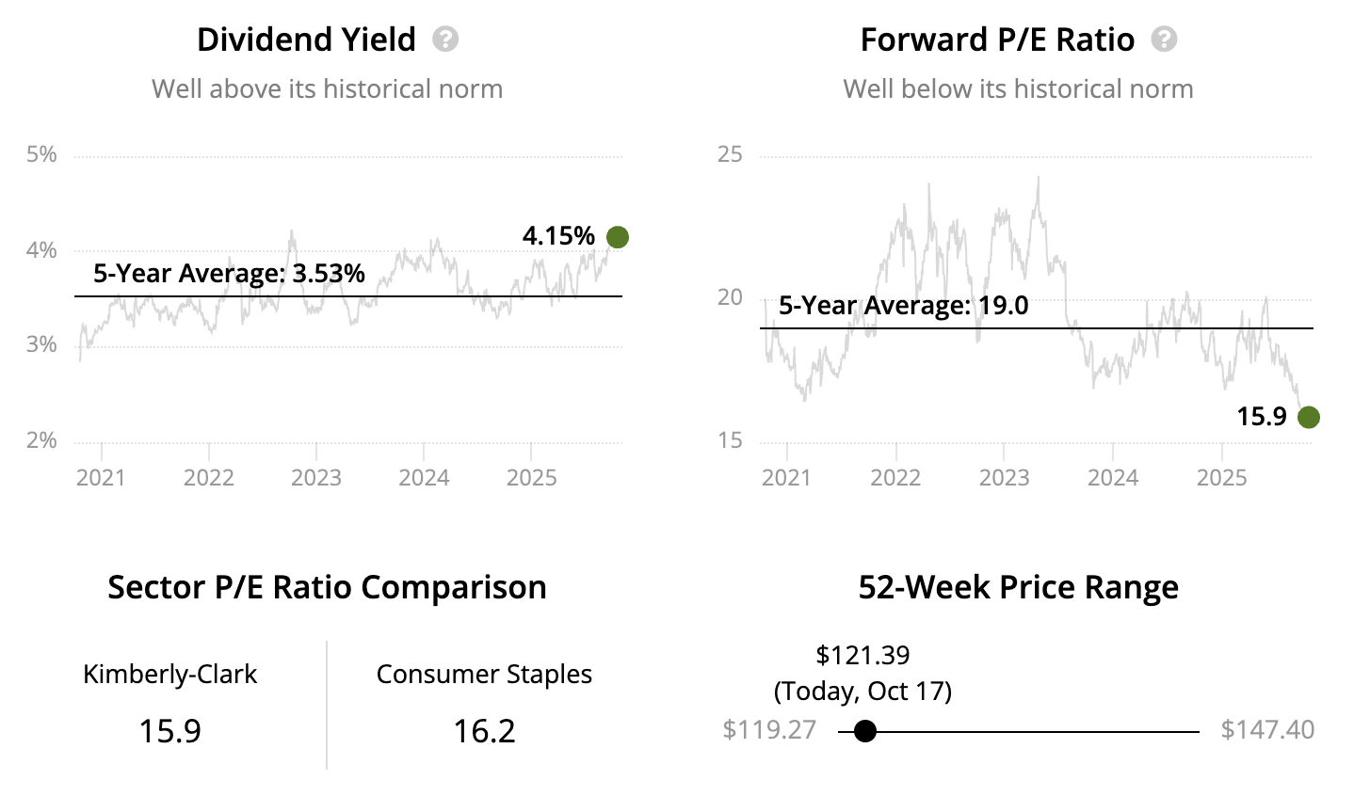The height and width of the screenshot is (796, 1354).
Task: Click the "Well above its historical norm" subtitle
Action: pos(327,89)
